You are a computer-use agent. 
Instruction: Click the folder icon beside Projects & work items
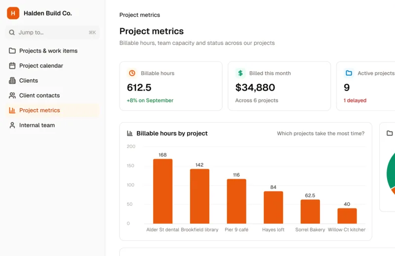(12, 51)
